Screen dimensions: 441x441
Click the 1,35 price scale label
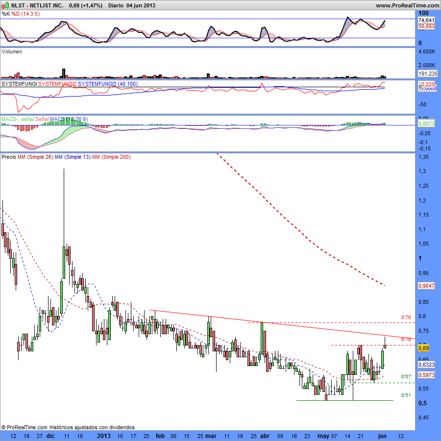point(424,157)
